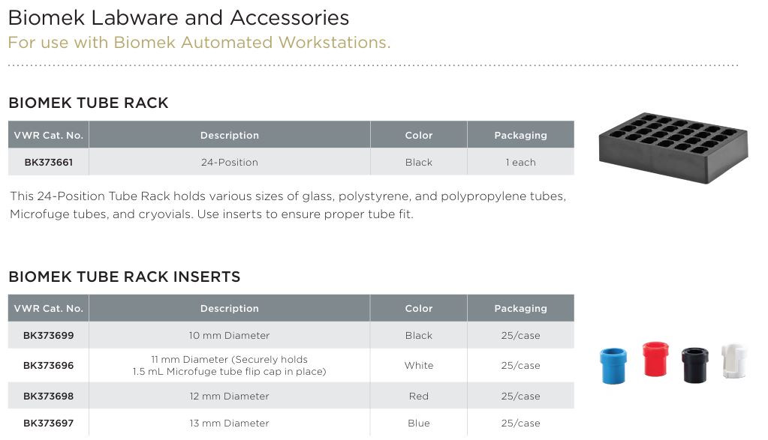Click the white tube rack insert image
768x440 pixels.
(x=733, y=362)
